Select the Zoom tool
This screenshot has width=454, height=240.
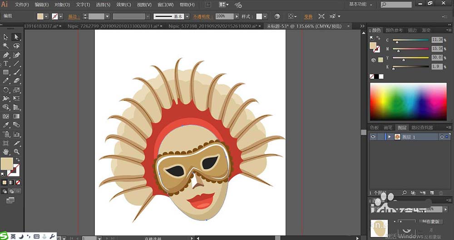click(x=16, y=151)
